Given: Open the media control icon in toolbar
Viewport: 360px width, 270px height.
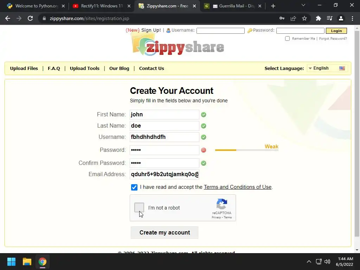Looking at the screenshot, I should [x=330, y=18].
